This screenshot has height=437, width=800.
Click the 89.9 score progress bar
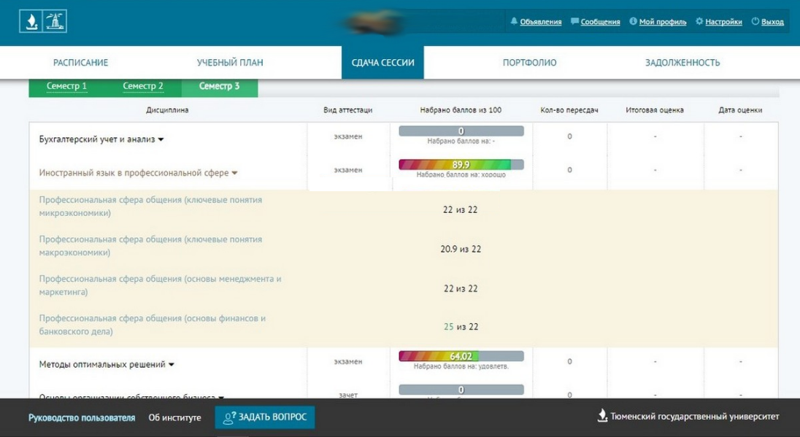click(461, 165)
